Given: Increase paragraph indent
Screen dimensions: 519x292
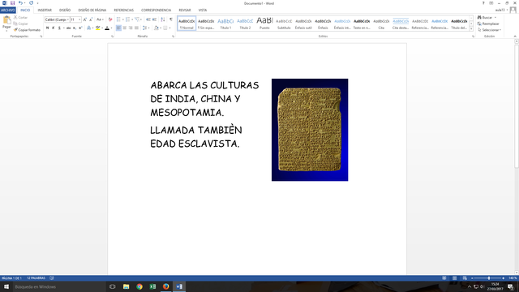Looking at the screenshot, I should coord(154,19).
